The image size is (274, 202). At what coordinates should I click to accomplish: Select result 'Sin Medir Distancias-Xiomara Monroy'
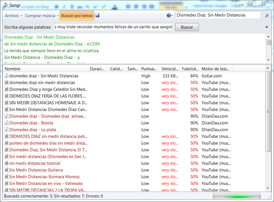pyautogui.click(x=44, y=177)
